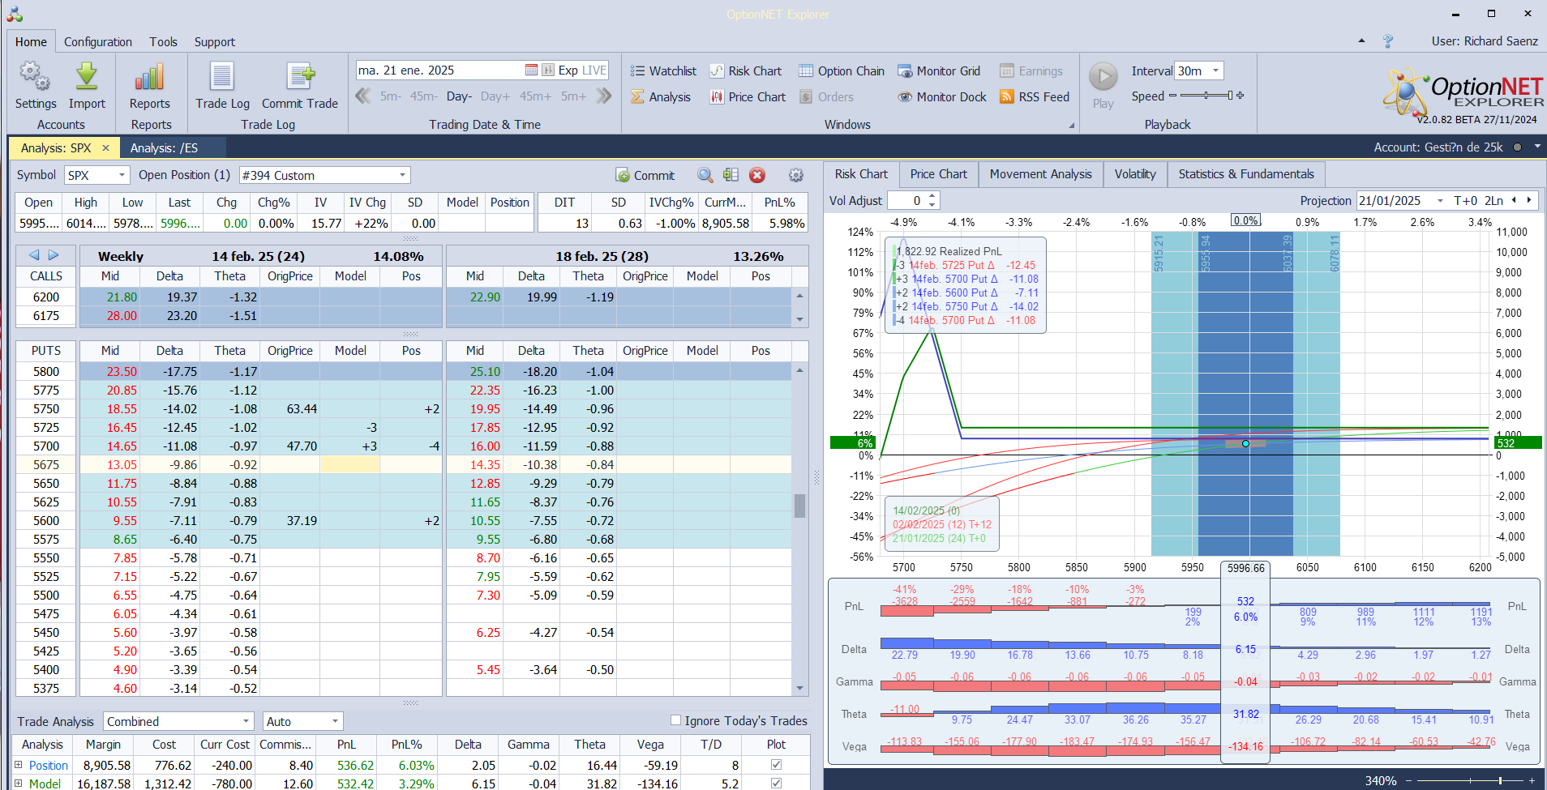Click the Play playback button
This screenshot has height=790, width=1547.
pos(1103,85)
